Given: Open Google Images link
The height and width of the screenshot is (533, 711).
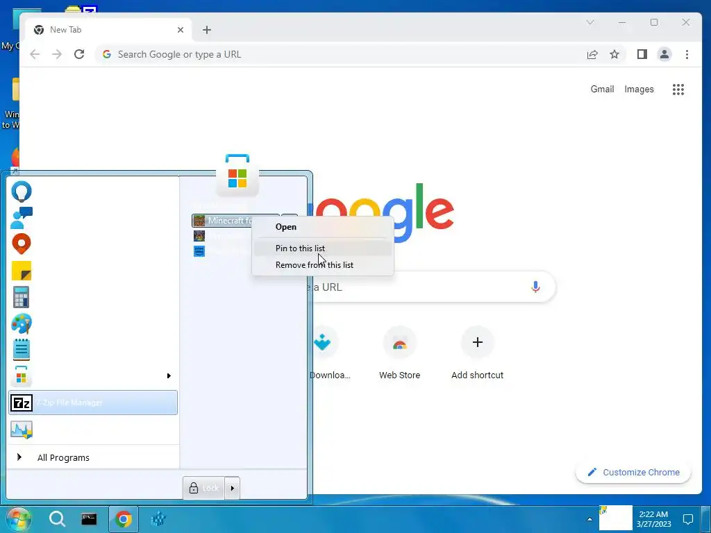Looking at the screenshot, I should tap(639, 90).
